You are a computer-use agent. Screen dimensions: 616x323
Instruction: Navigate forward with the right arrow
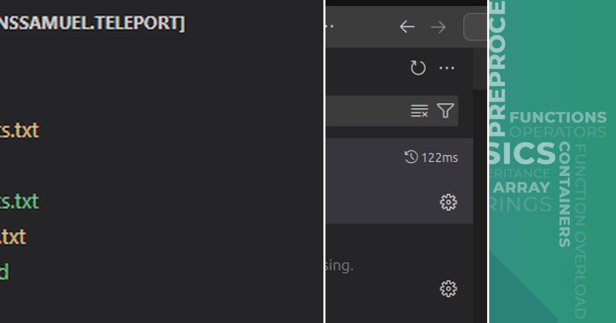(439, 27)
